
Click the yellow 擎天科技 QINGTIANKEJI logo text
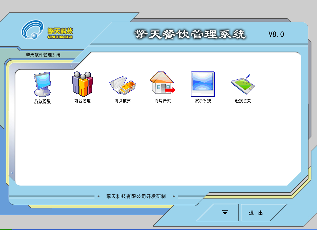60,33
